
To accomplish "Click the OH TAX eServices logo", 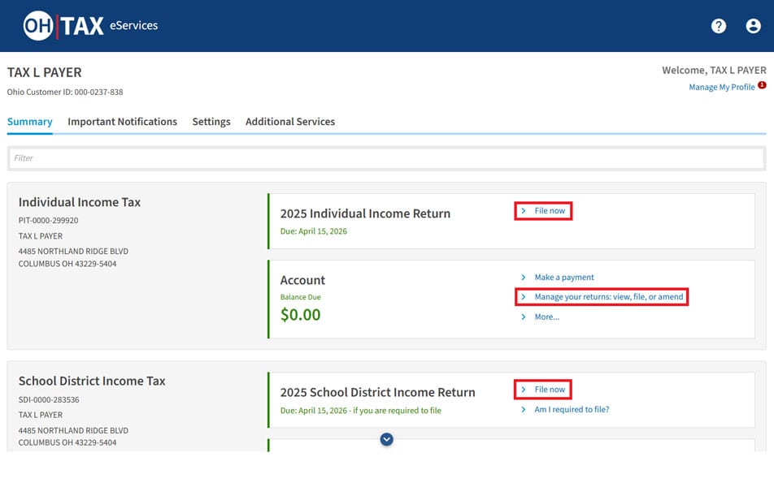I will (90, 26).
